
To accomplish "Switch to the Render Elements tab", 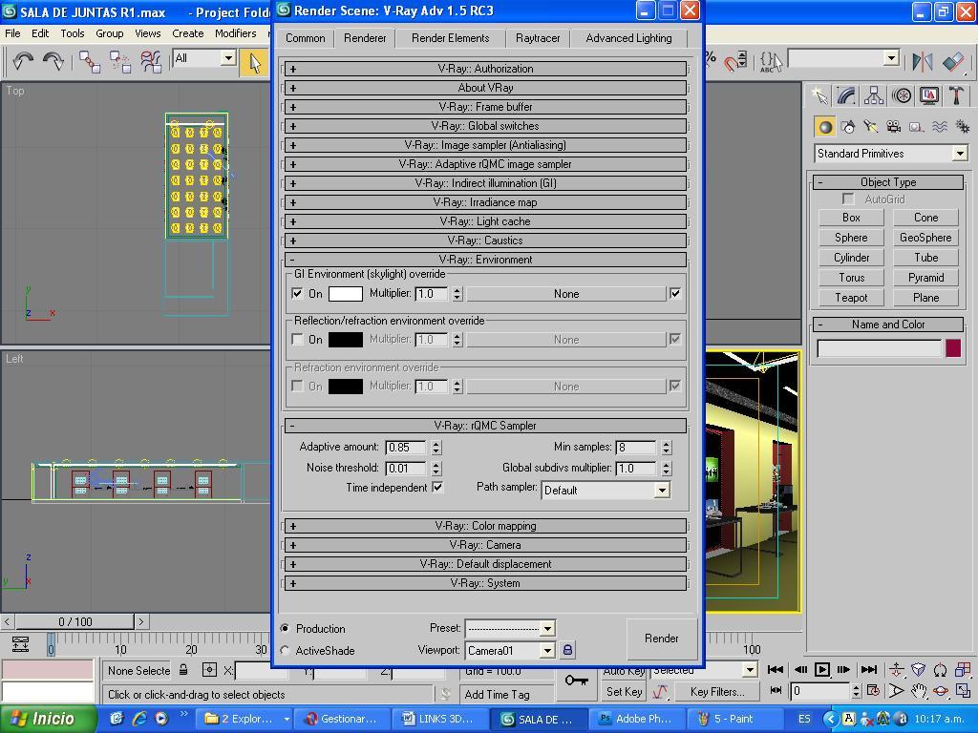I will point(451,38).
